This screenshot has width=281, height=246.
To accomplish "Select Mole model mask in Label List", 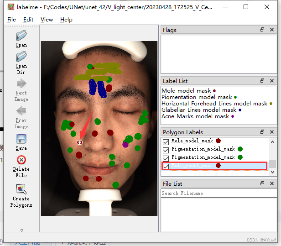I will click(x=188, y=91).
